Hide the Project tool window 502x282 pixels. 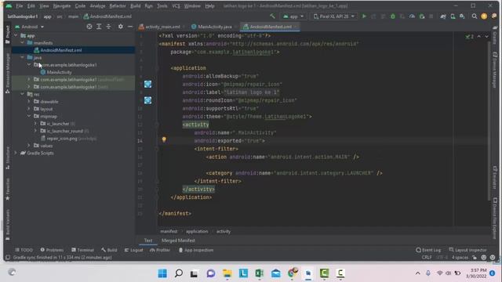(130, 27)
